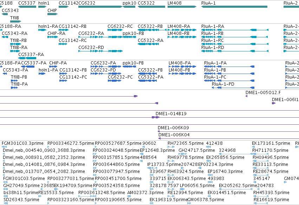Select EST GH24717.5prime
Viewport: 299px width, 205px height.
(x=197, y=150)
